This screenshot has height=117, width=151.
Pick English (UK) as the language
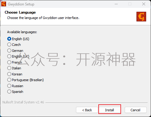(18, 56)
